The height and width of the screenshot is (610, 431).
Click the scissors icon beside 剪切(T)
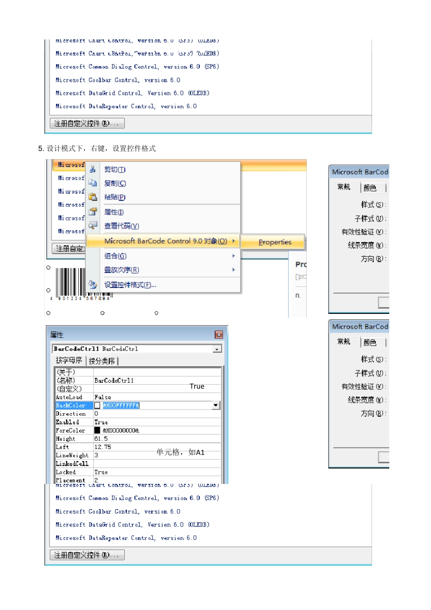[x=93, y=169]
